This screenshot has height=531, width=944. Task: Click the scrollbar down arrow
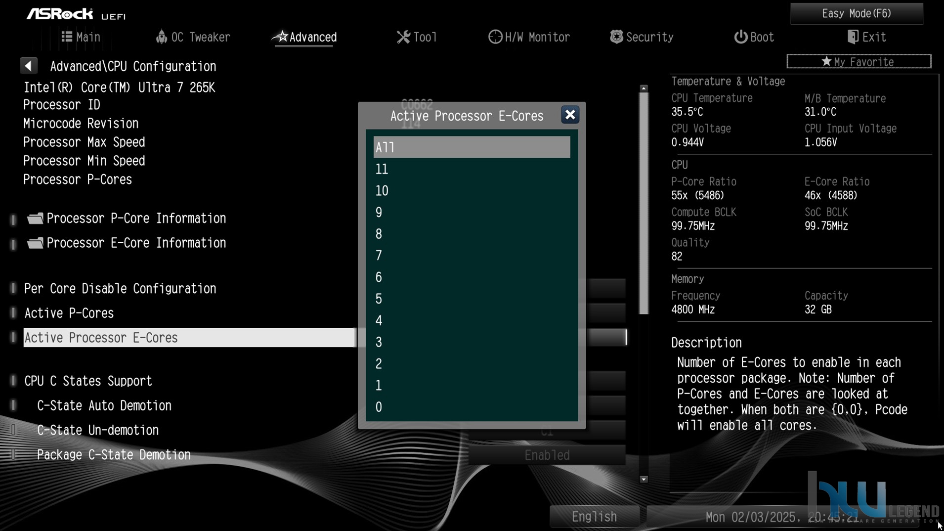[644, 479]
